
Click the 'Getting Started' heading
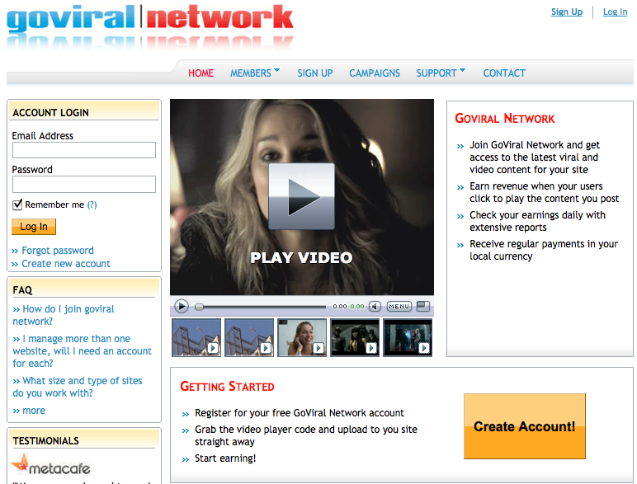point(227,386)
